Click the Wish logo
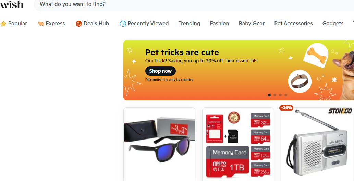Viewport: 354px width, 181px height. (x=12, y=4)
